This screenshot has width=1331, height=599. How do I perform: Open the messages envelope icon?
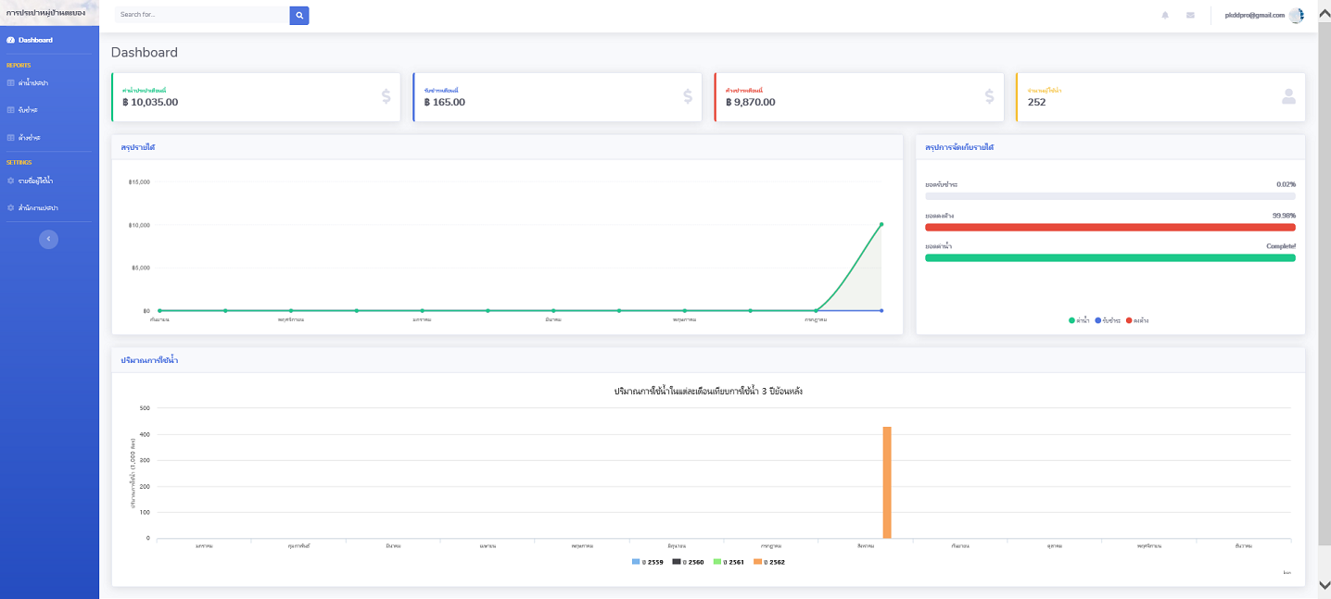[x=1190, y=15]
